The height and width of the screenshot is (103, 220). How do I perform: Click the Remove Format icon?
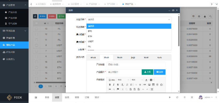(x=122, y=85)
